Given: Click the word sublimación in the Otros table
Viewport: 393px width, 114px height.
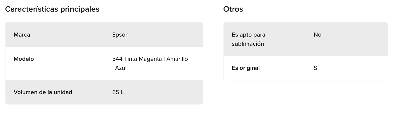Looking at the screenshot, I should tap(248, 44).
